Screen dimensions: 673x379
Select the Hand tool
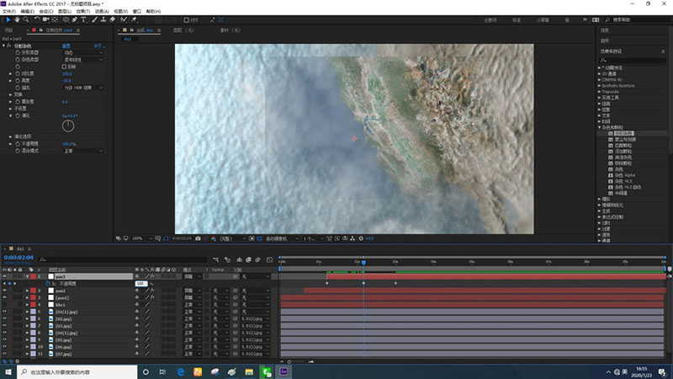[x=19, y=19]
